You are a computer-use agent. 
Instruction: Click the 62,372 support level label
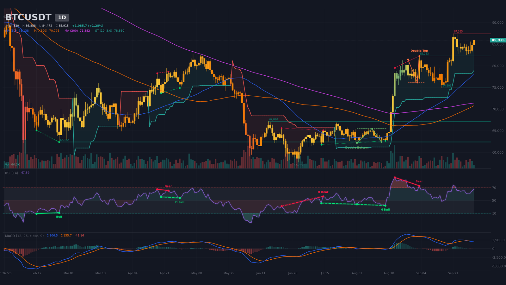pos(64,140)
